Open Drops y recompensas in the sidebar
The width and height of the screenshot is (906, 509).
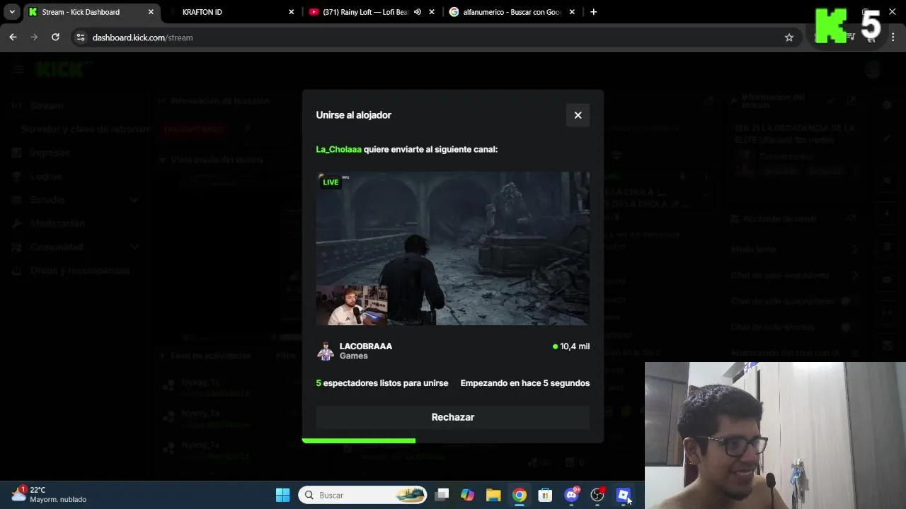coord(79,271)
